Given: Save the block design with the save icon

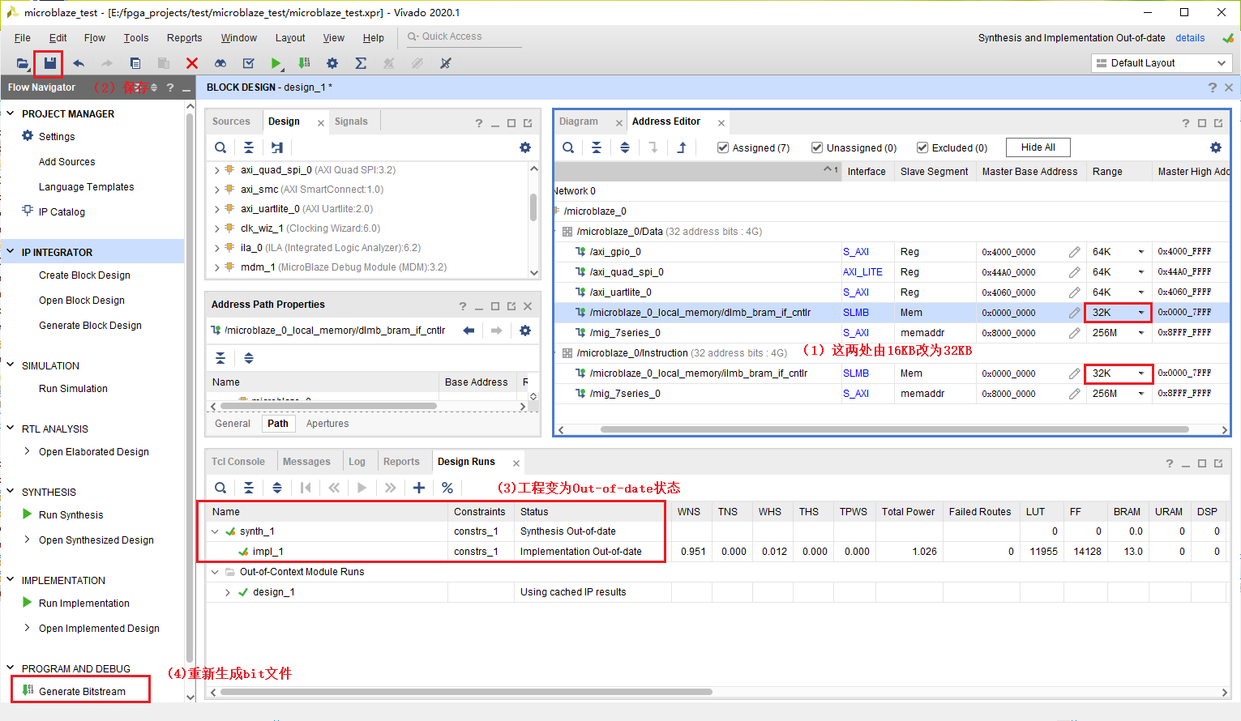Looking at the screenshot, I should 49,63.
